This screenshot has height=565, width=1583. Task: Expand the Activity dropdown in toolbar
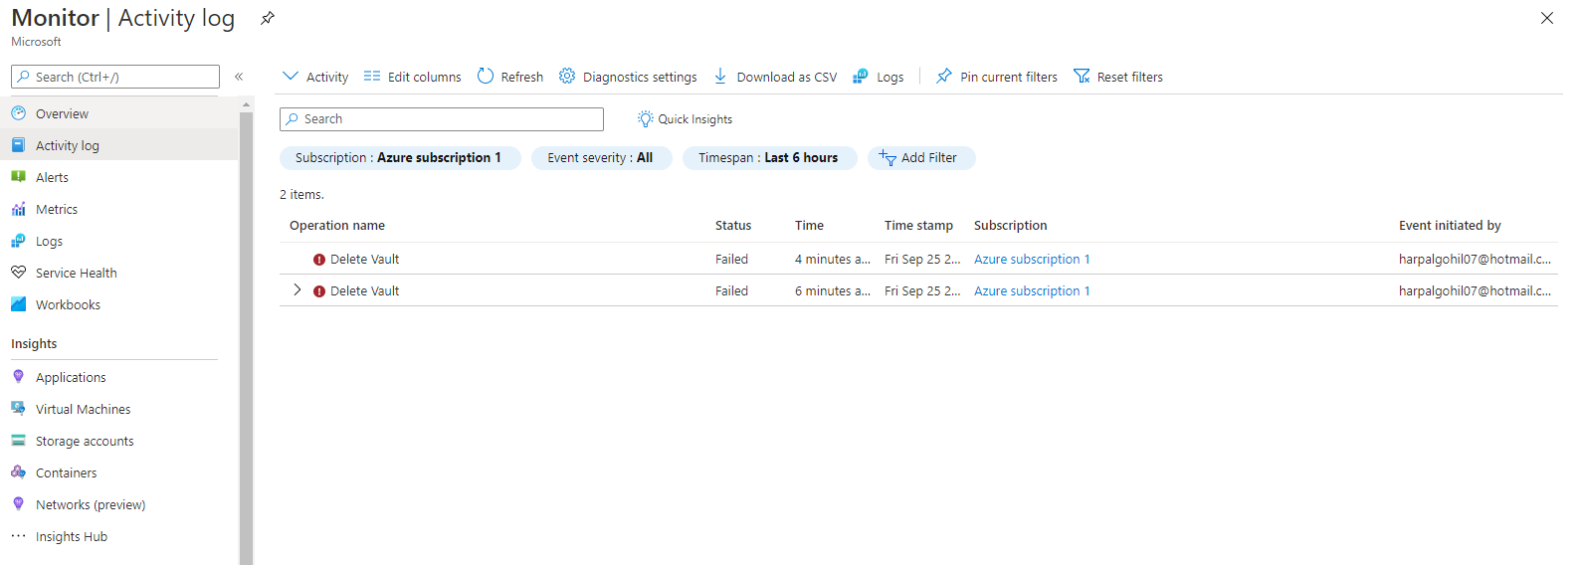[x=315, y=77]
